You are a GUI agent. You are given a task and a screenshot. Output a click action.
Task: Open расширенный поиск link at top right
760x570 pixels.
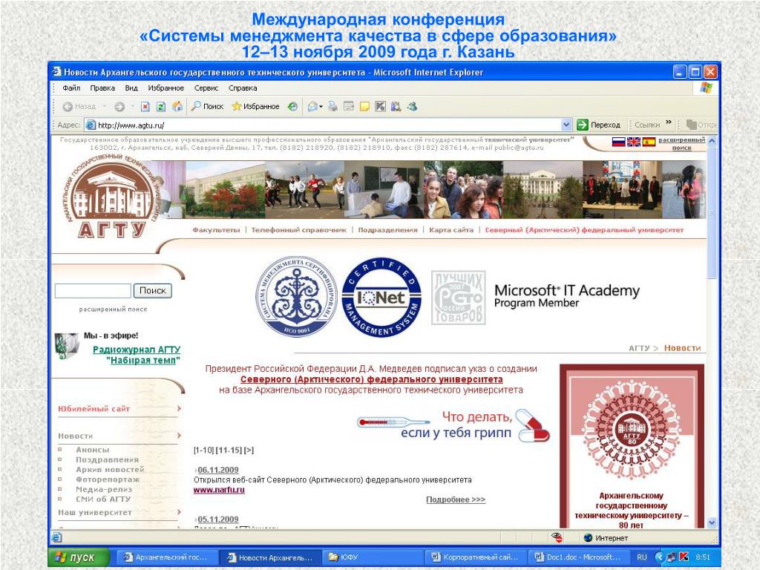point(681,143)
